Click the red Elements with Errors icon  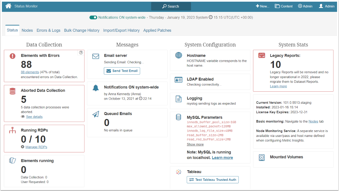point(12,56)
